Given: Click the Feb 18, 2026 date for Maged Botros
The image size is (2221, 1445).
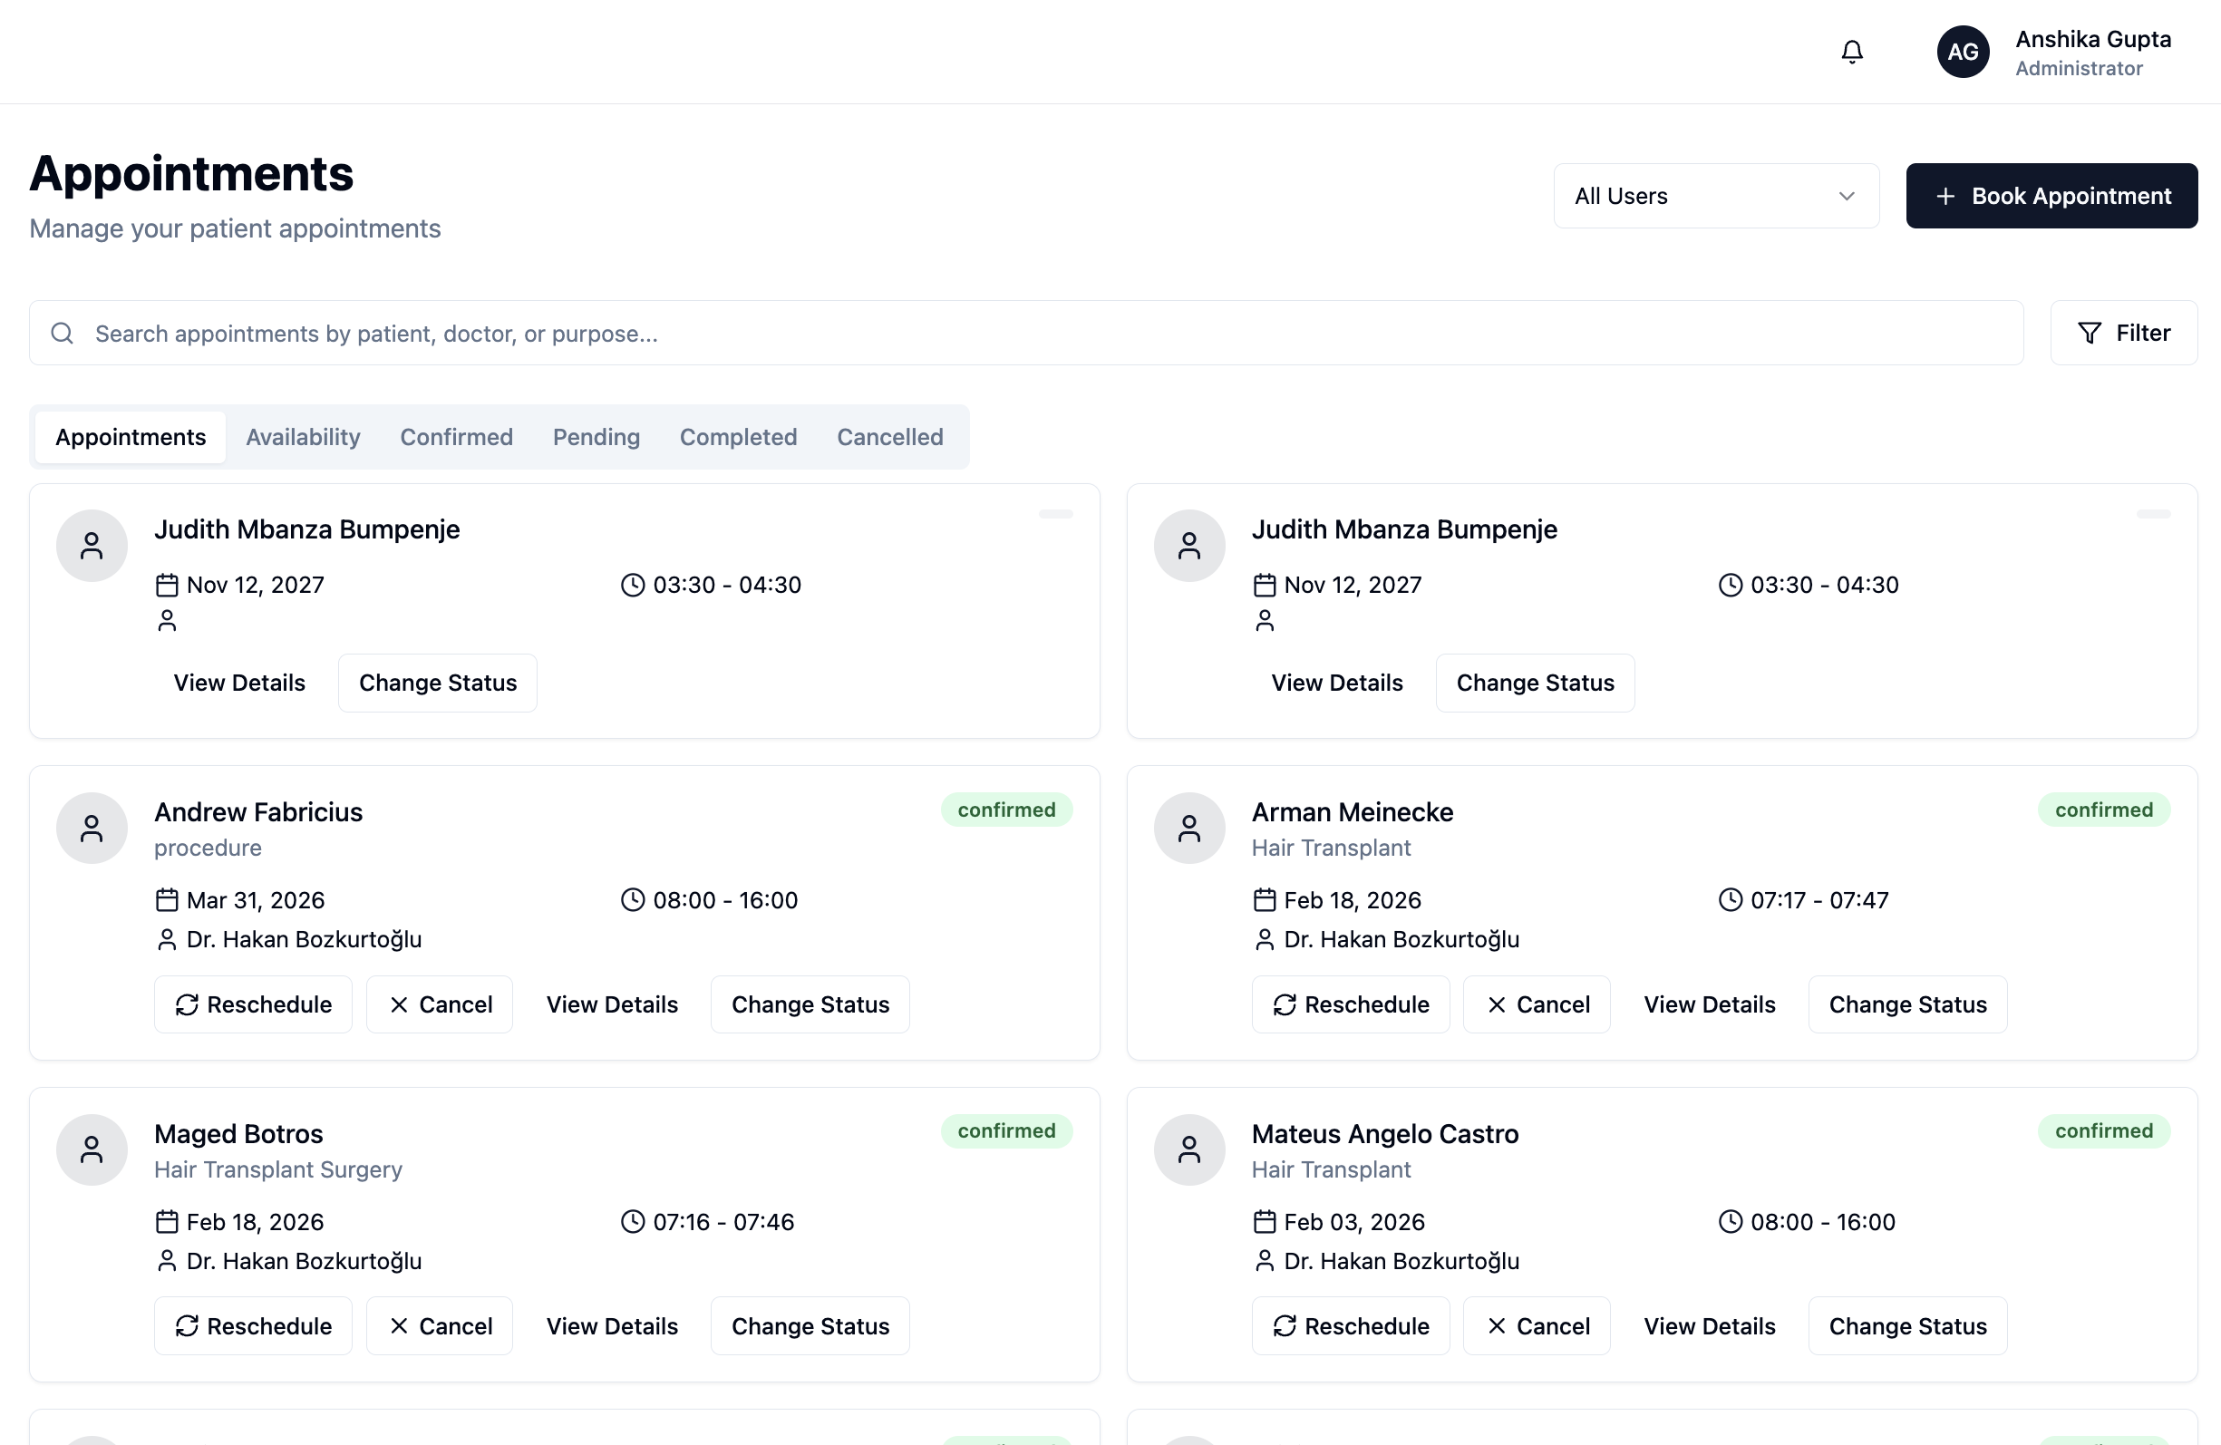Looking at the screenshot, I should 255,1222.
